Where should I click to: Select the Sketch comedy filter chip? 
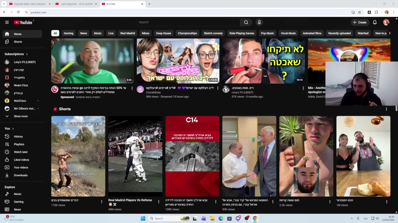tap(213, 33)
